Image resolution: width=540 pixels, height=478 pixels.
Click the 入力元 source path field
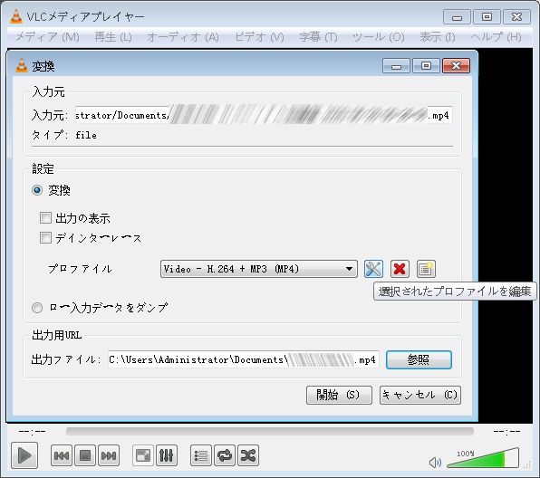coord(264,115)
